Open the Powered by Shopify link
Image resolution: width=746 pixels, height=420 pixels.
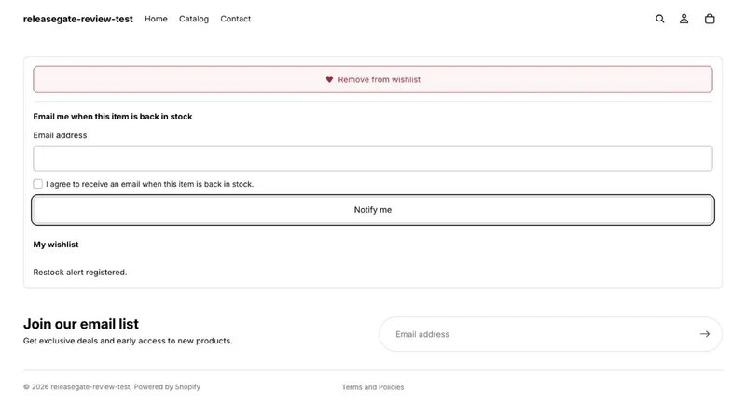(x=167, y=387)
